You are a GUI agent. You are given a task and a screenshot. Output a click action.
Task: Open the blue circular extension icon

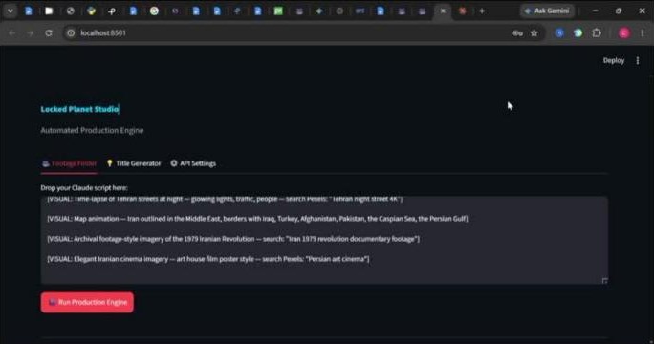(x=559, y=32)
